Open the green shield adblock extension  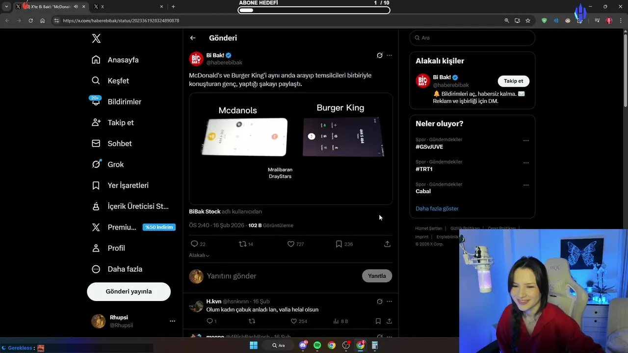coord(544,21)
